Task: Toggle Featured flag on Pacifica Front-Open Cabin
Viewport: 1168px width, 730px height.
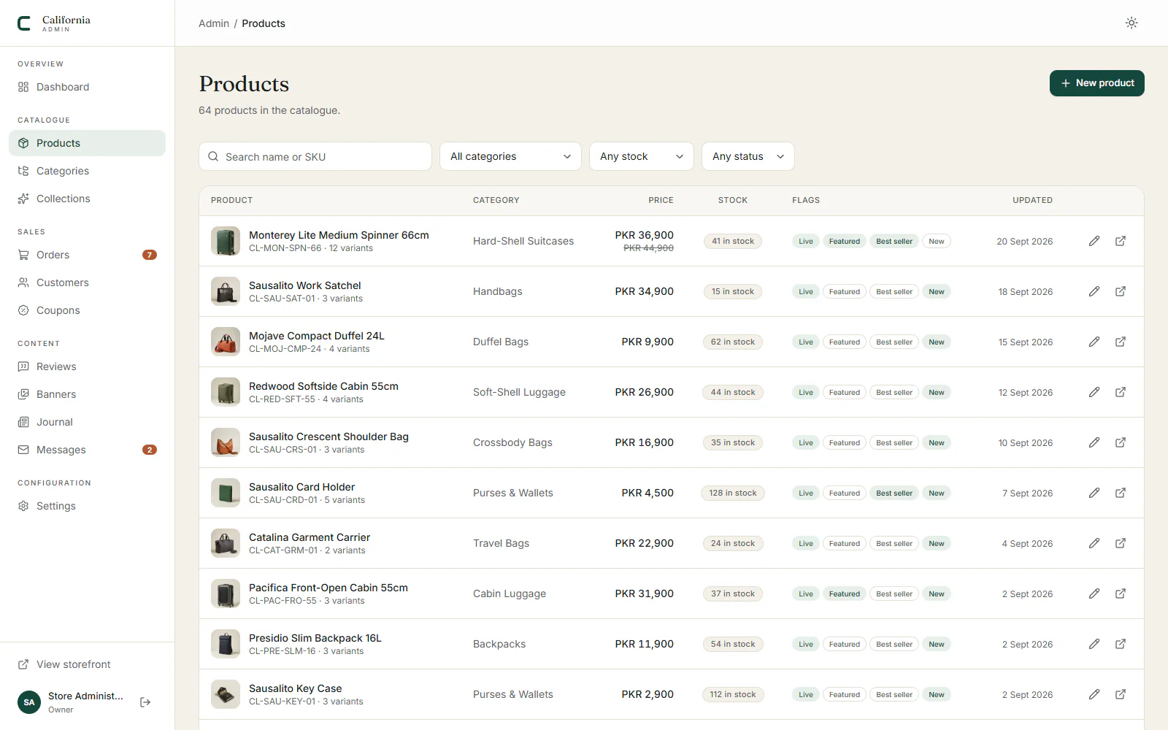Action: [845, 593]
